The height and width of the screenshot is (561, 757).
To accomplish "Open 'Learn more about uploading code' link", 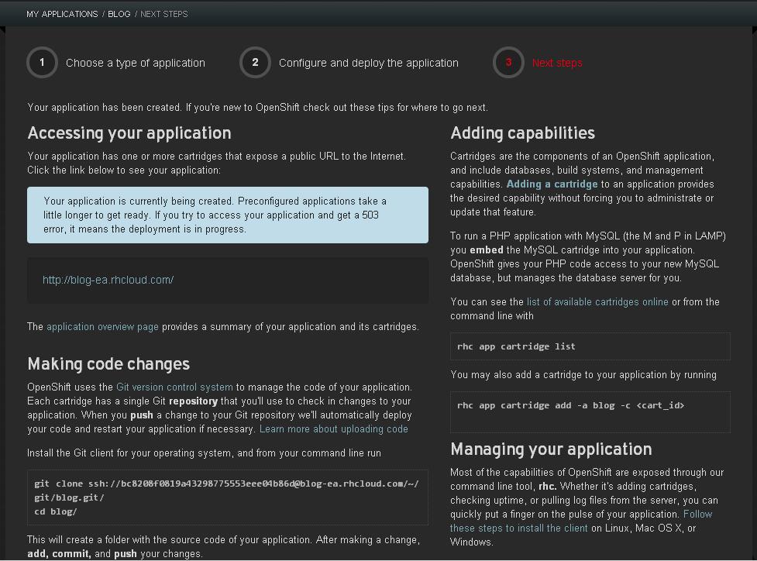I will tap(334, 429).
